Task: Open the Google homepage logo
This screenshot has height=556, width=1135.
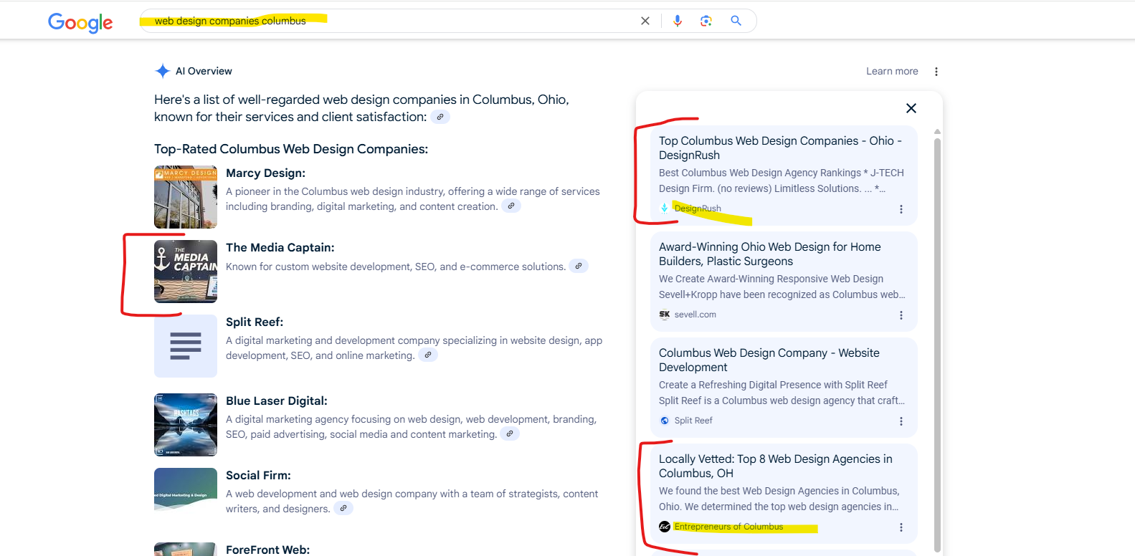Action: (x=80, y=22)
